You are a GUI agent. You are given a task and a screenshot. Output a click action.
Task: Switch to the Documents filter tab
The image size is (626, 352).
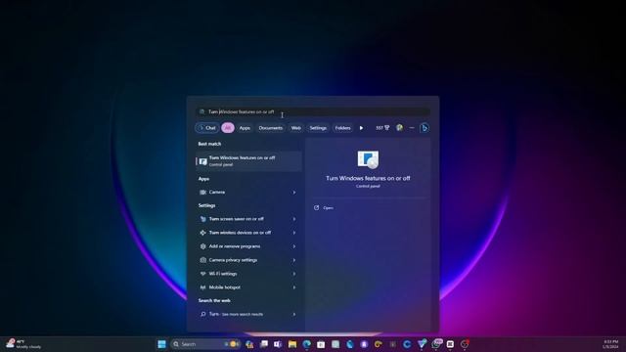tap(270, 128)
